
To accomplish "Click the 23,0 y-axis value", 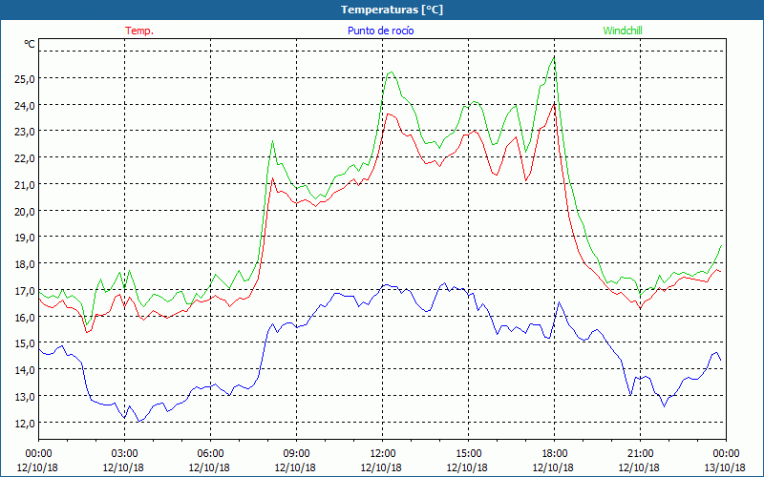I will (25, 132).
